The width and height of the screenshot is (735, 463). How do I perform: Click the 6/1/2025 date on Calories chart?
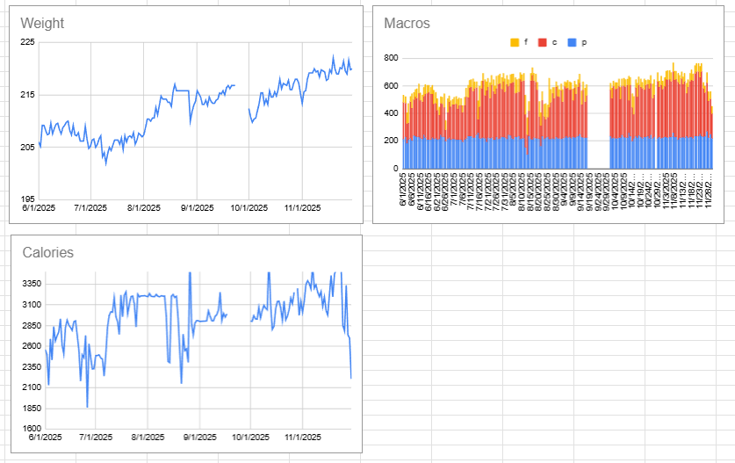(x=45, y=438)
